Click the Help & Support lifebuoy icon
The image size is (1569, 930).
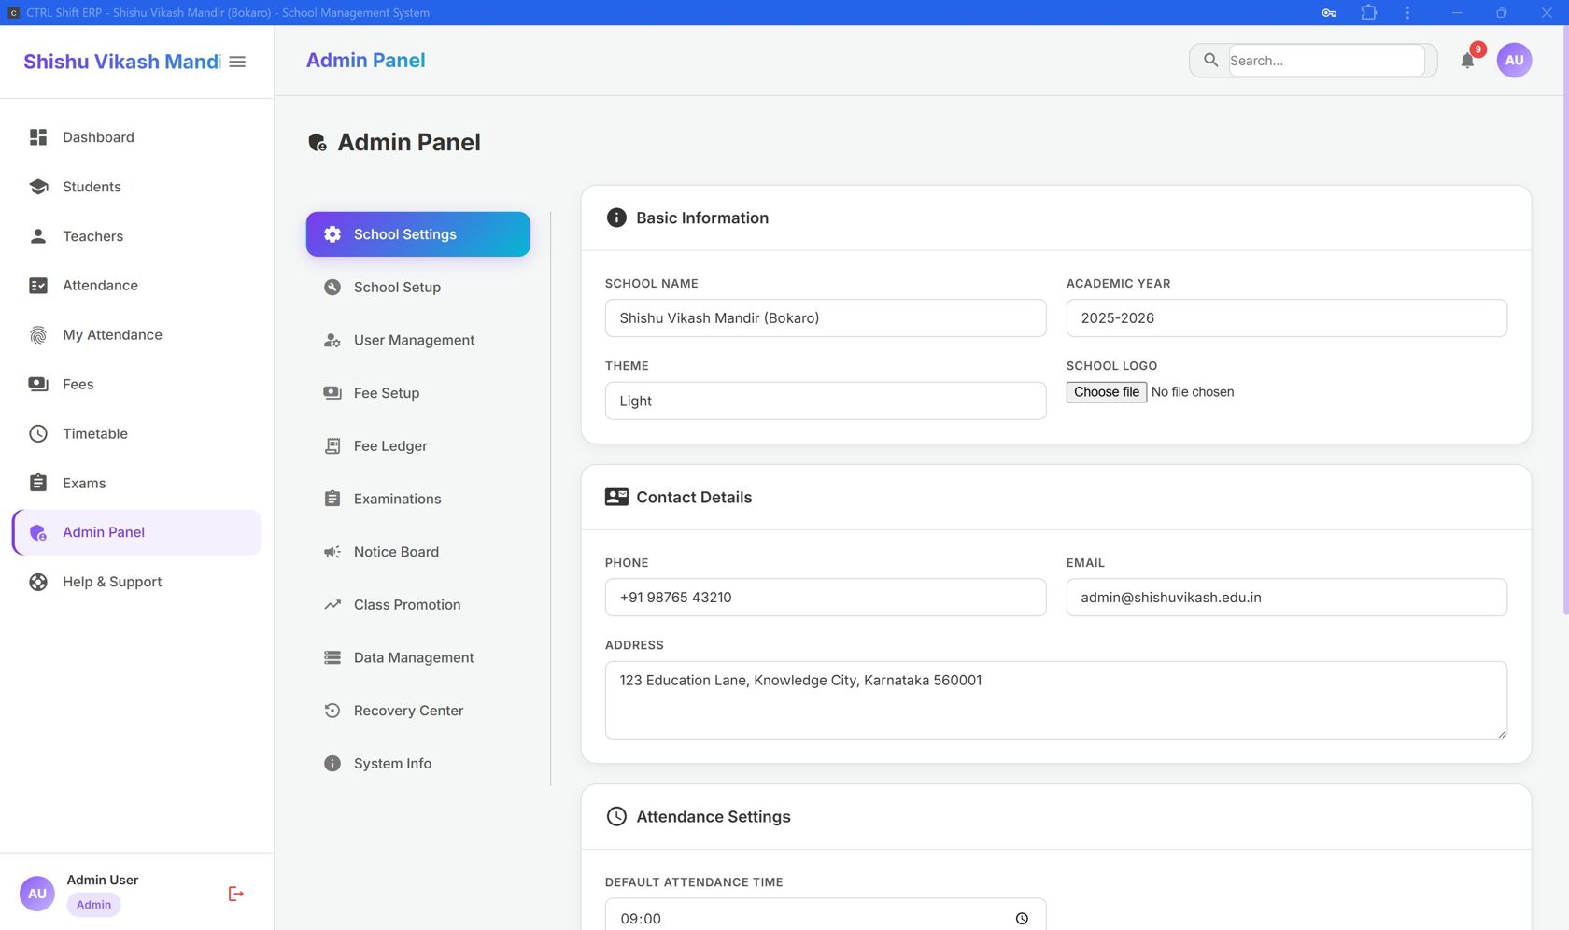tap(38, 582)
